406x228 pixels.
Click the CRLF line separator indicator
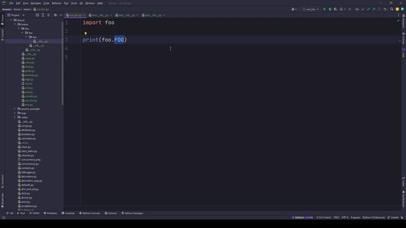coord(336,218)
